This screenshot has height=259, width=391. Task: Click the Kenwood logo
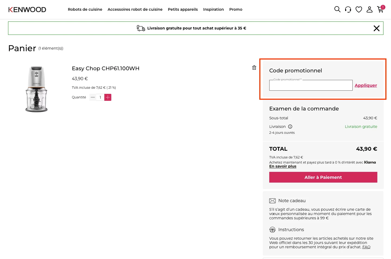coord(27,10)
